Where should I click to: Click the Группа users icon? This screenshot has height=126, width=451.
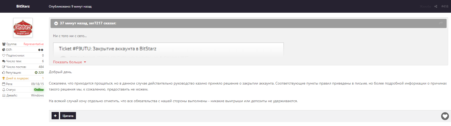[x=4, y=44]
